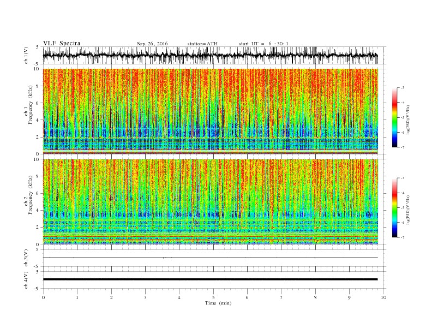This screenshot has width=432, height=334.
Task: Click the ch.1(V) waveform axis label
Action: pyautogui.click(x=26, y=56)
